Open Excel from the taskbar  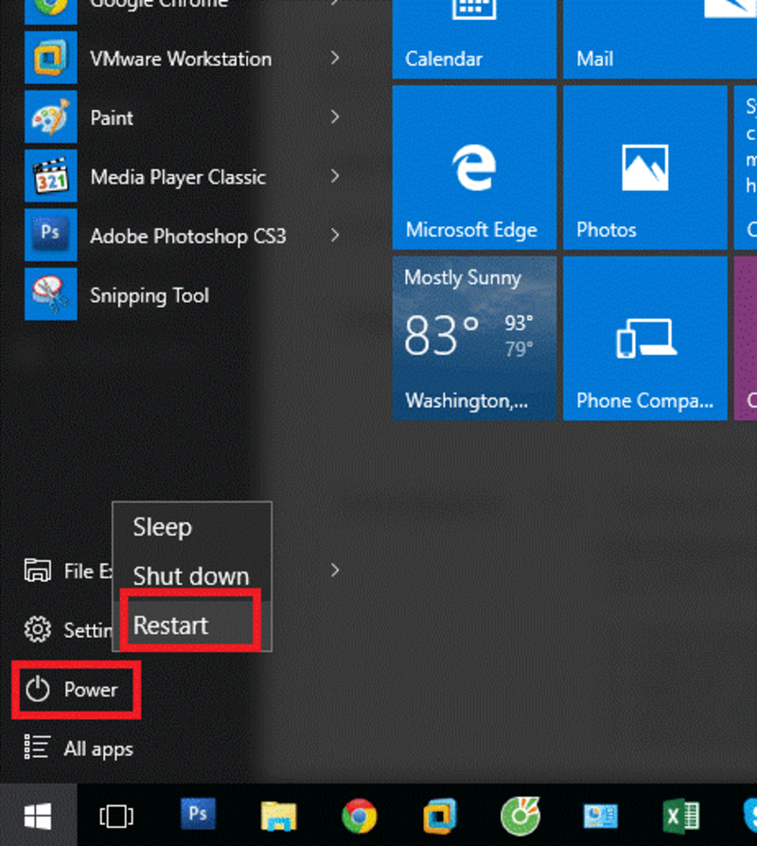click(x=681, y=816)
